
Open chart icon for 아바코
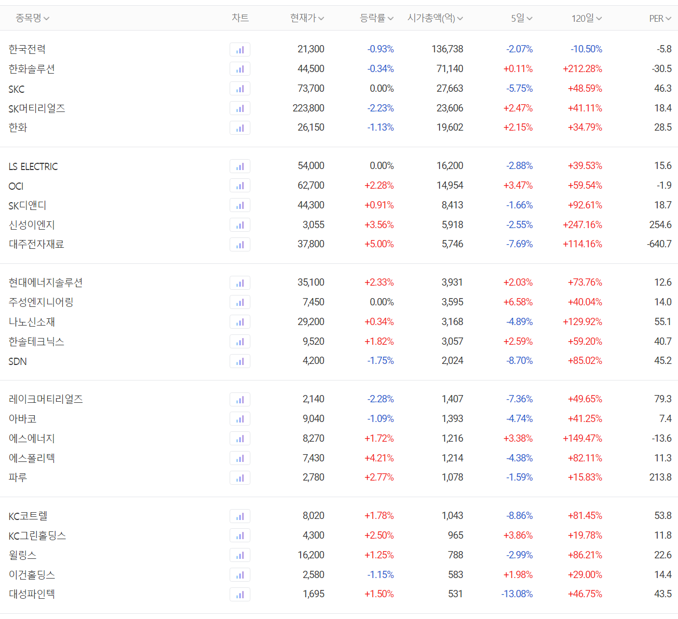coord(240,419)
